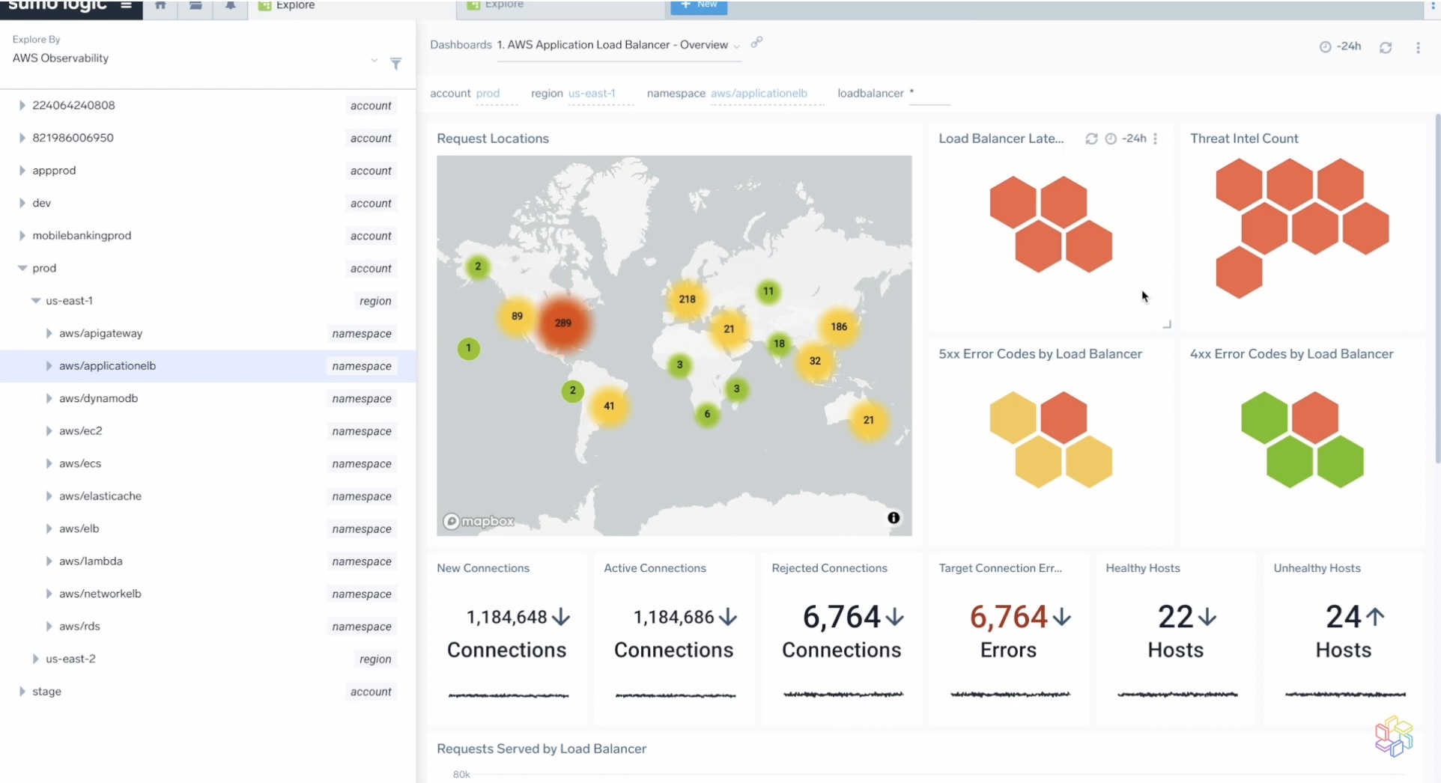The image size is (1441, 783).
Task: Open the filter icon above the account list
Action: (396, 64)
